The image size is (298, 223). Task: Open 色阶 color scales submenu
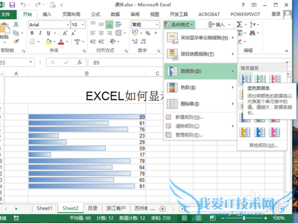[200, 87]
